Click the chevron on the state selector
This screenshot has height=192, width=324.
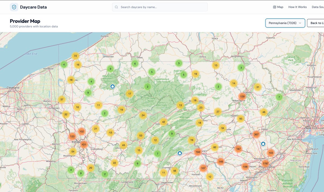(301, 23)
